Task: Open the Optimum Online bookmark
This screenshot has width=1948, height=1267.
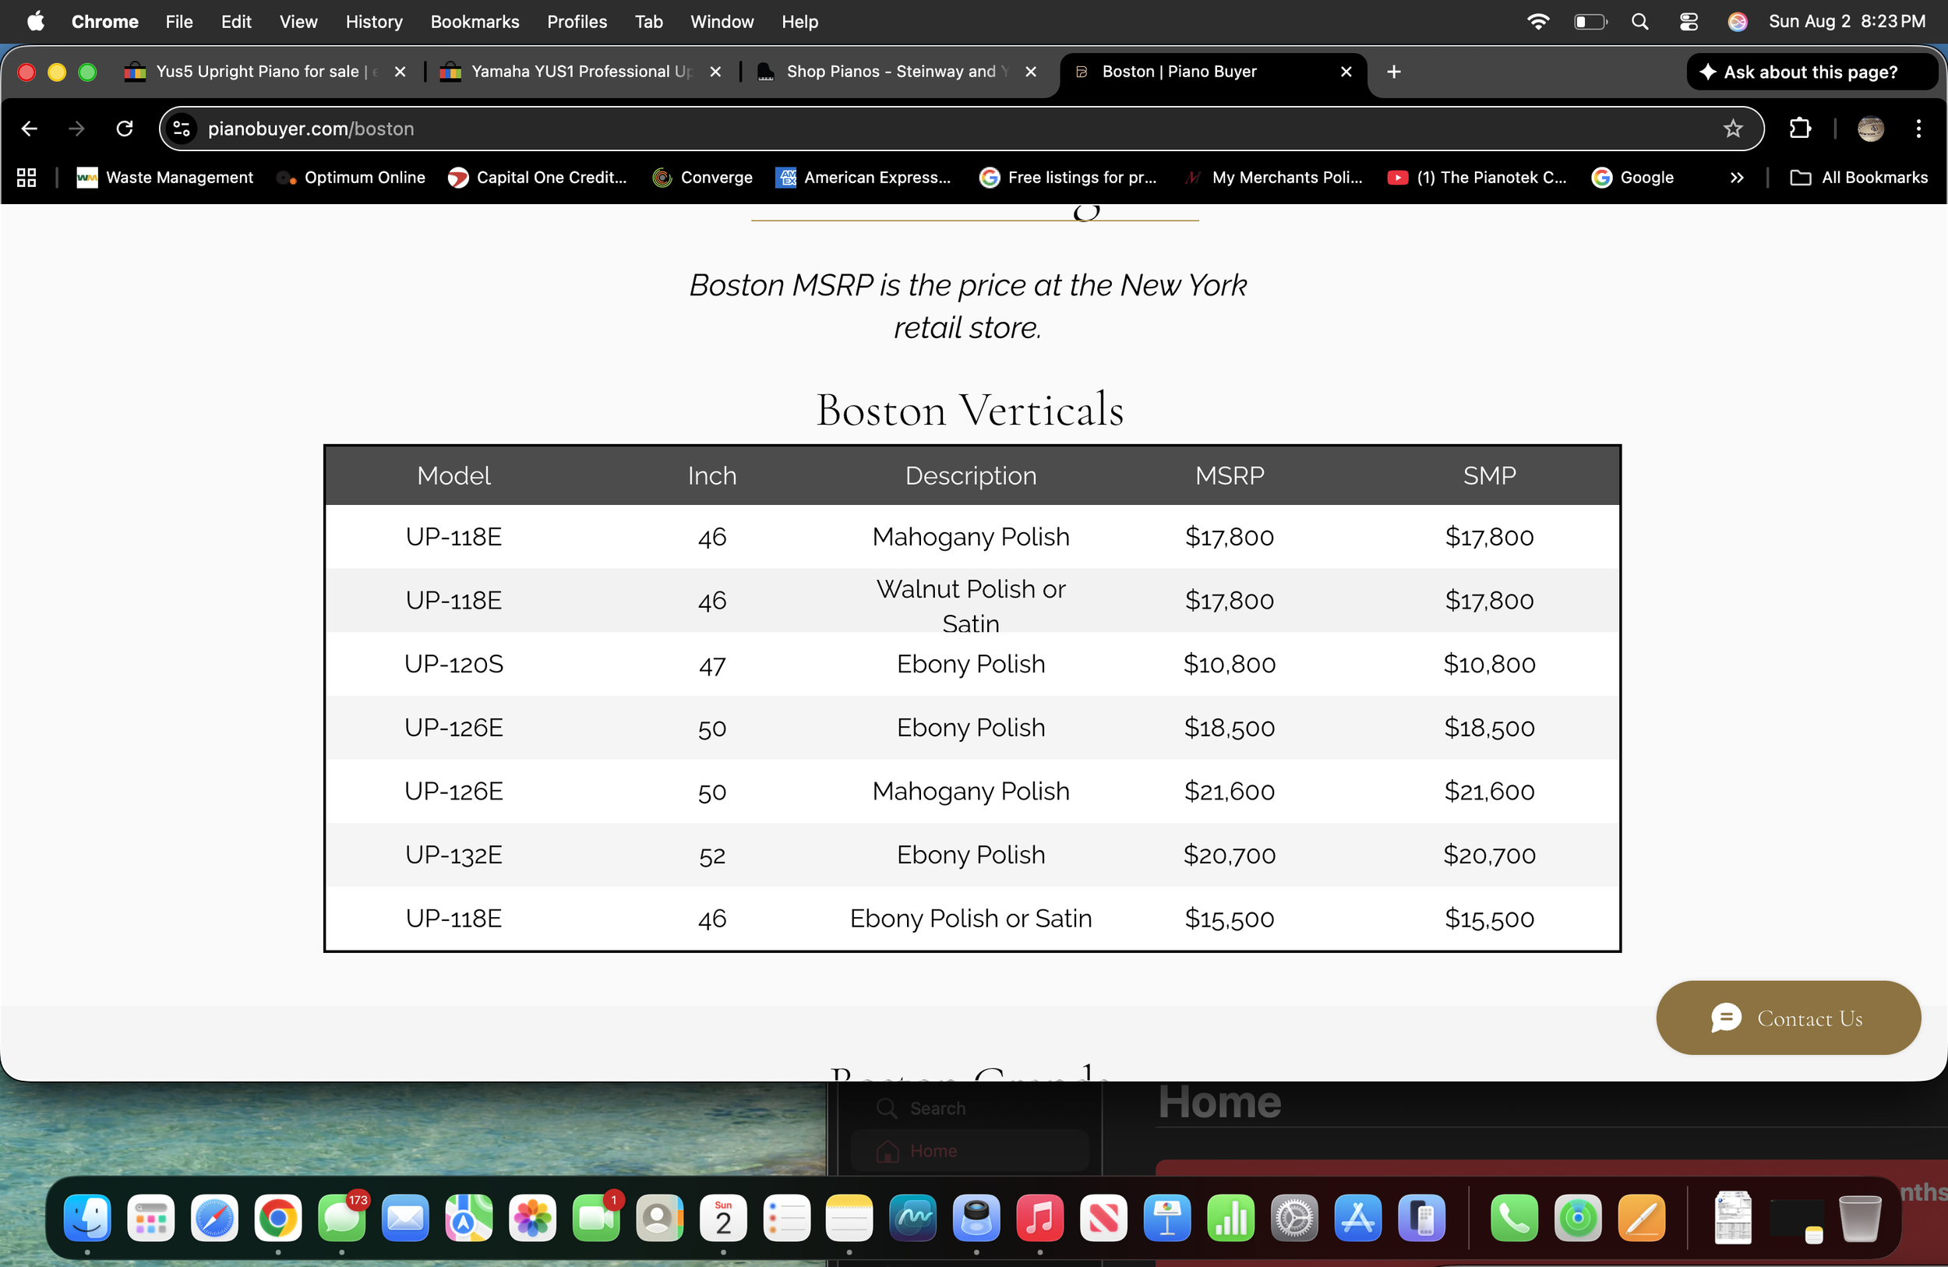Action: (x=351, y=178)
